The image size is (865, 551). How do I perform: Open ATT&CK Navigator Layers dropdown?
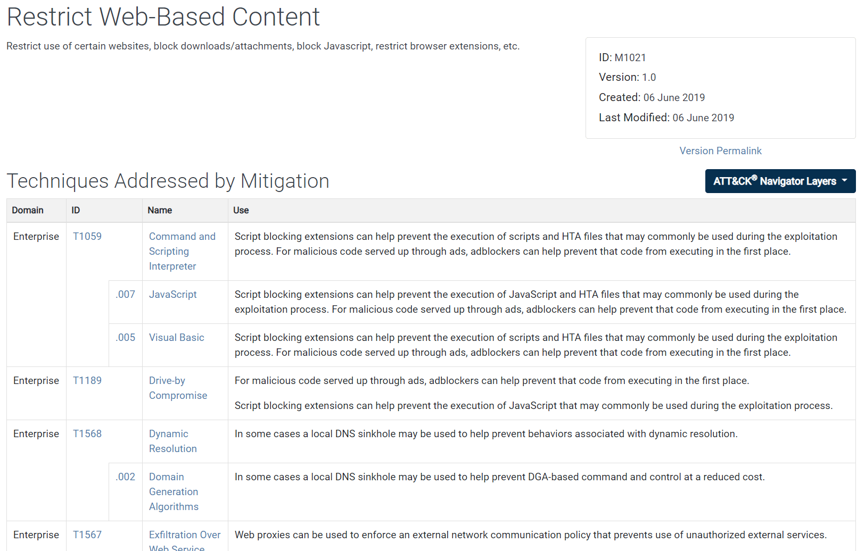click(x=780, y=181)
